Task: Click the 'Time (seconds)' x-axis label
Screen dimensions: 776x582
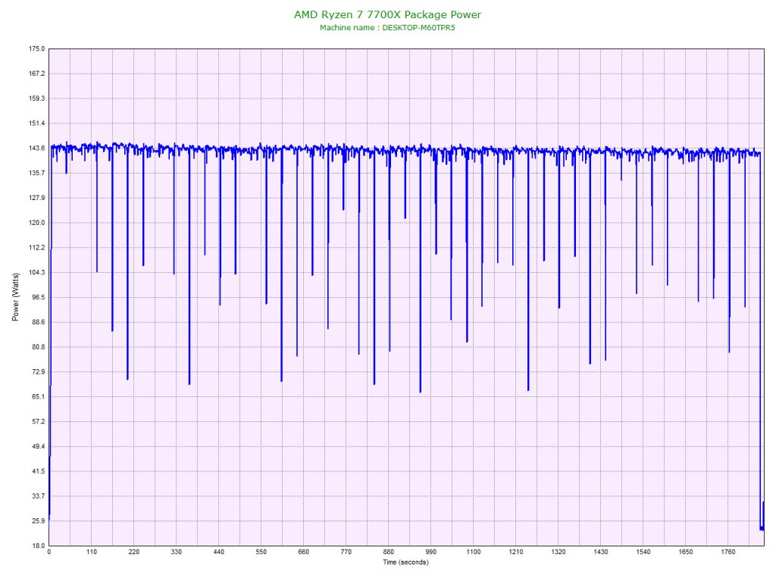Action: click(405, 562)
